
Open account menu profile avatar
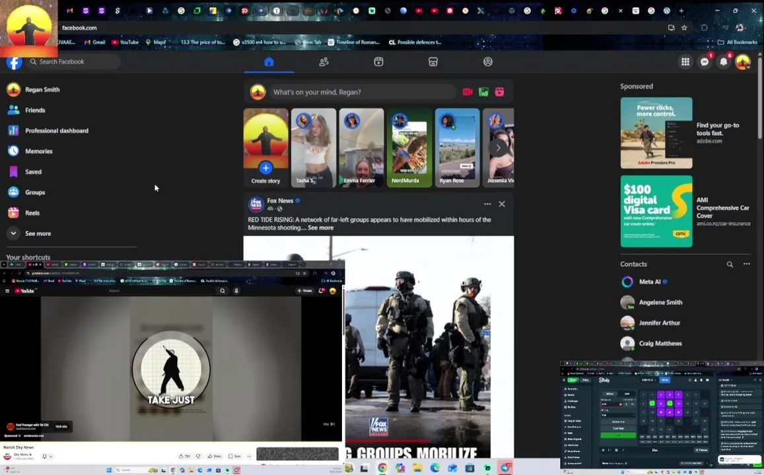pyautogui.click(x=743, y=62)
